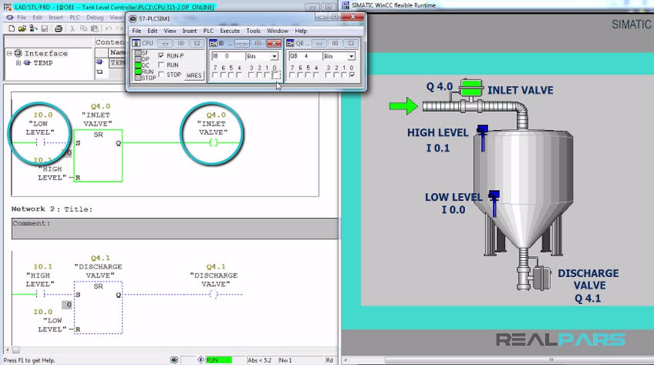
Task: Click the Print icon in the STEP 7 toolbar
Action: (58, 29)
